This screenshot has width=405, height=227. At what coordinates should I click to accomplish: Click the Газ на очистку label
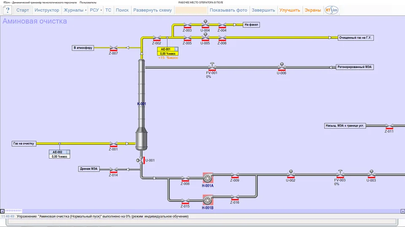tap(24, 144)
